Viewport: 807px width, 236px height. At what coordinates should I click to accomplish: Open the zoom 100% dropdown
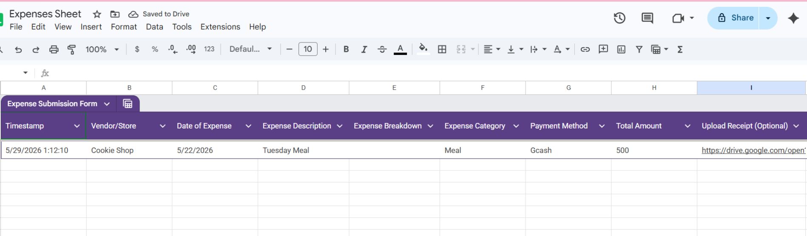click(x=102, y=49)
